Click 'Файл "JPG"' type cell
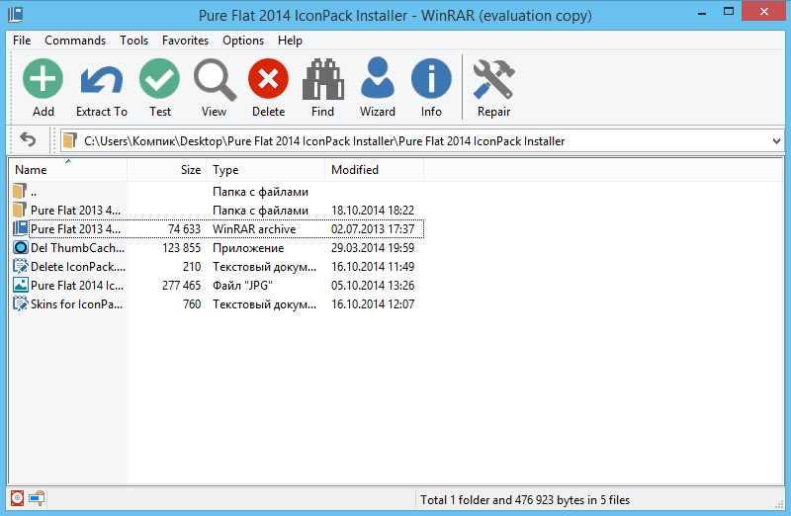 point(242,285)
